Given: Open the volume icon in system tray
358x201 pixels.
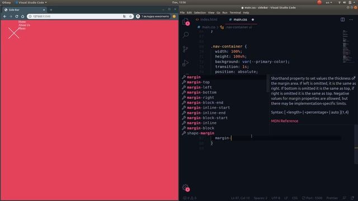Looking at the screenshot, I should (345, 2).
